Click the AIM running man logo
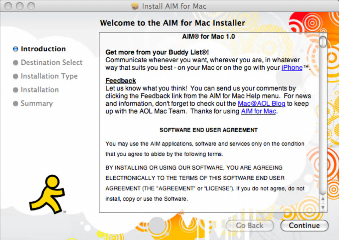Image resolution: width=339 pixels, height=240 pixels. click(x=47, y=194)
